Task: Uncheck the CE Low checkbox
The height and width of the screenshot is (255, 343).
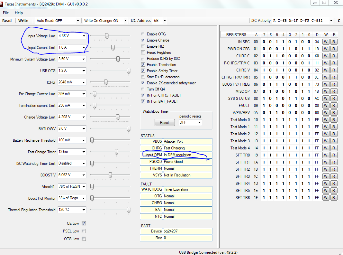Action: click(x=84, y=223)
